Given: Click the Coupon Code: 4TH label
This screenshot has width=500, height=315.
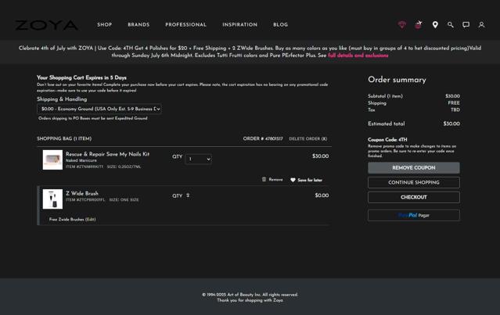Looking at the screenshot, I should [387, 139].
